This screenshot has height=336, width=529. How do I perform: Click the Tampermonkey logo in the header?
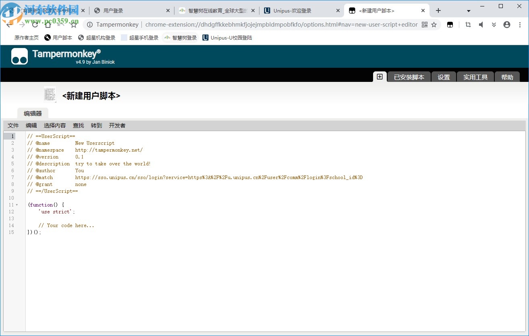coord(19,56)
